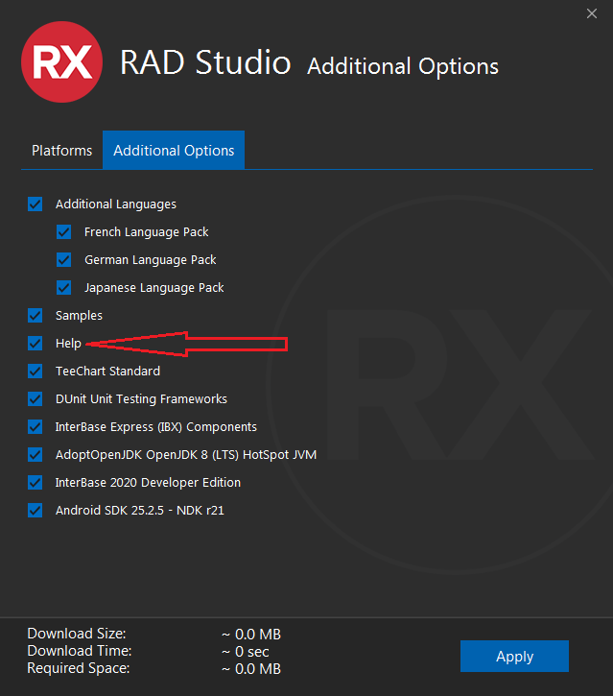Click the Japanese Language Pack label

point(154,288)
